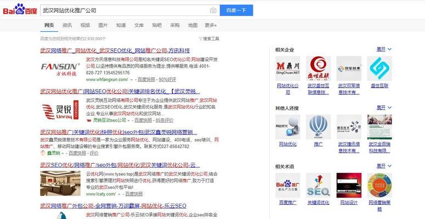Click the 盛世互联 red swirl logo
Image resolution: width=425 pixels, height=219 pixels.
click(x=319, y=68)
